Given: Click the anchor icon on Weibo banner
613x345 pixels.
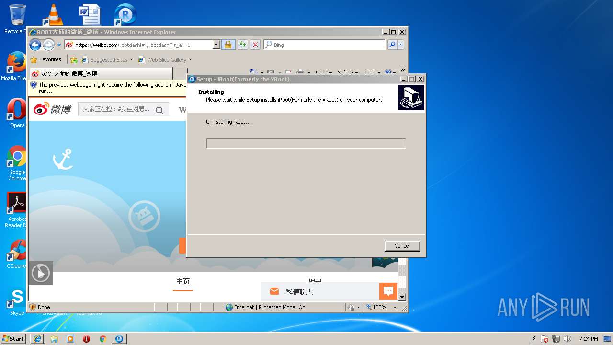Looking at the screenshot, I should pos(63,159).
